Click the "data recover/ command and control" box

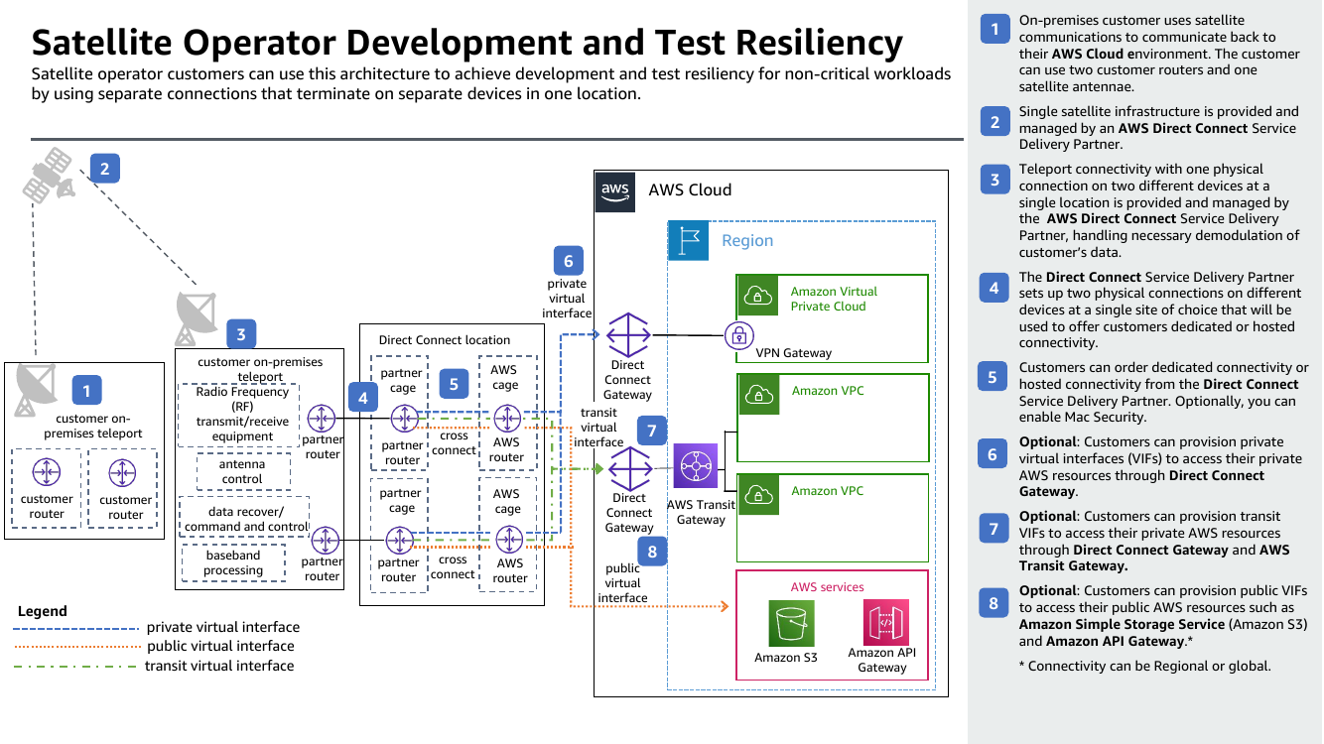tap(245, 519)
